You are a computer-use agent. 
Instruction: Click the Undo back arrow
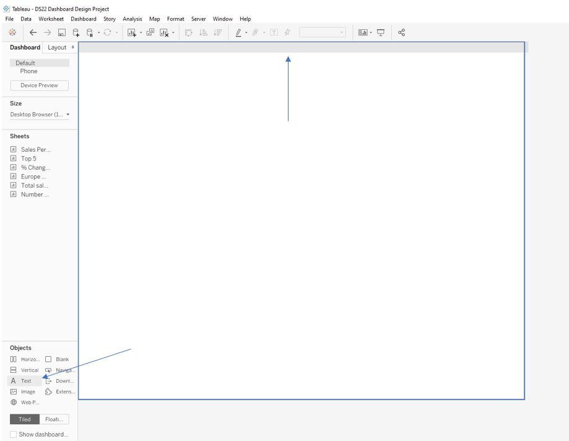tap(33, 32)
